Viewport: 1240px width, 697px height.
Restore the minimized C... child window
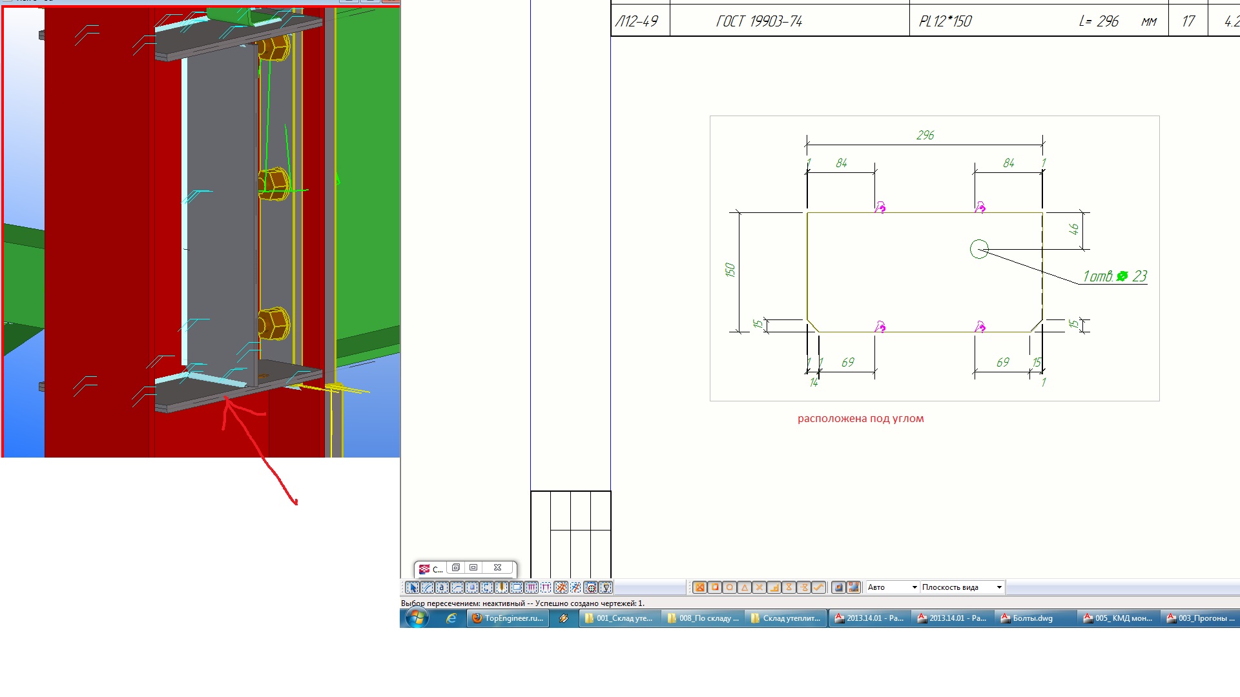click(455, 568)
